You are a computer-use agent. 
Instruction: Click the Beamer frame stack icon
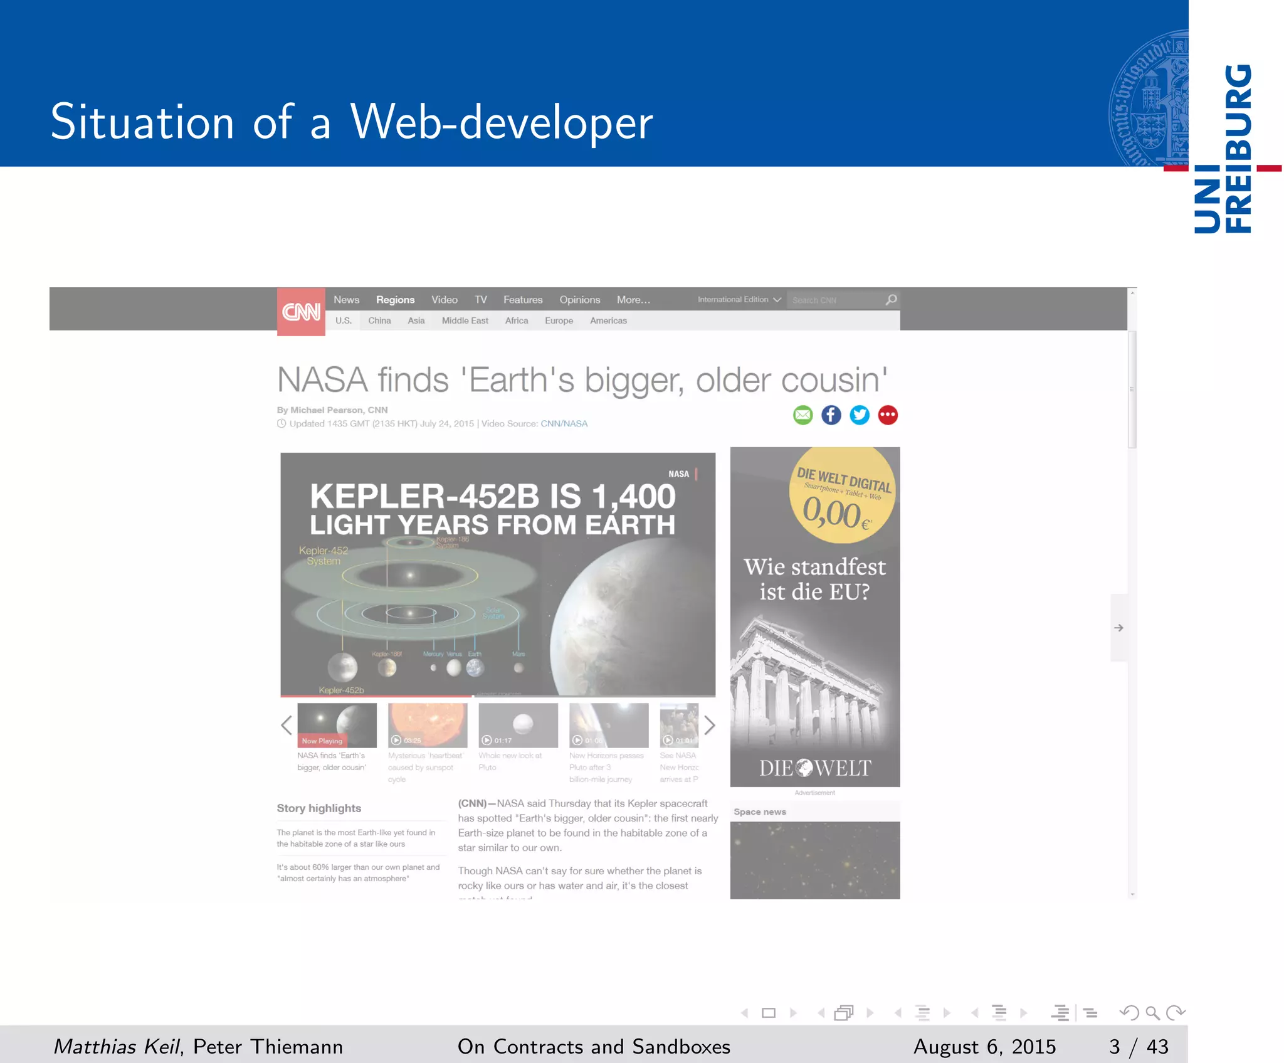844,1013
